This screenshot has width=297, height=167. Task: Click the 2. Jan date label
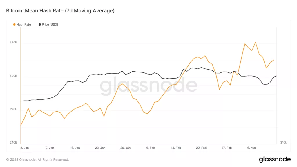tap(24, 148)
